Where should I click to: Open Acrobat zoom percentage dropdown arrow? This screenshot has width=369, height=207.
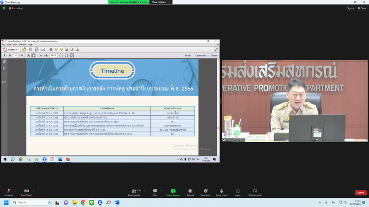click(59, 55)
